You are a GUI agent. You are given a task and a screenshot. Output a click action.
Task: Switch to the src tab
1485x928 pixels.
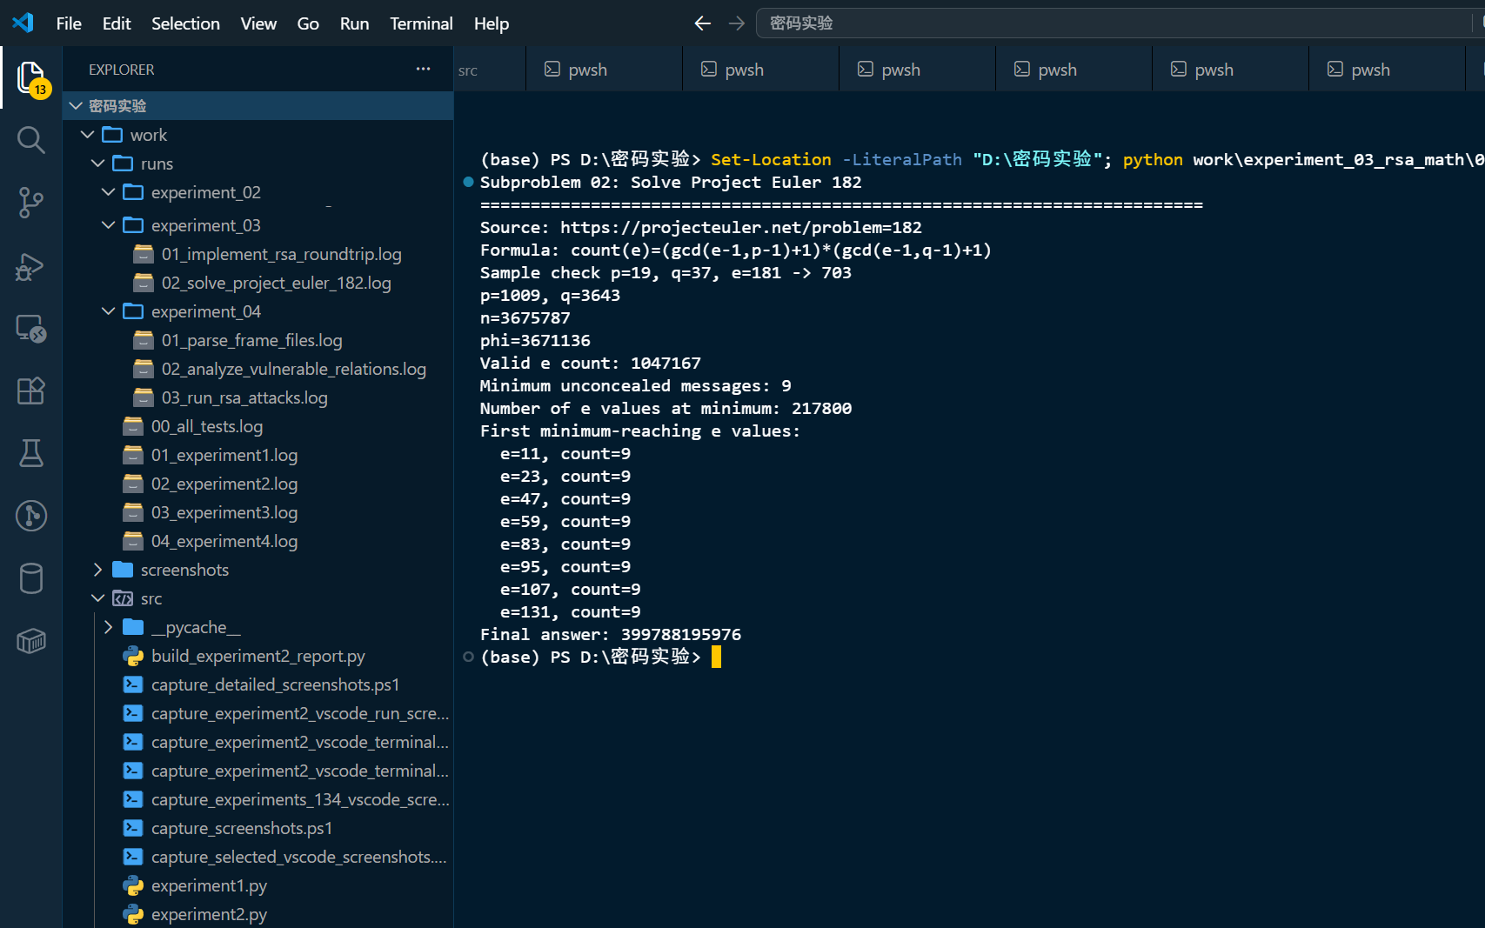(490, 70)
